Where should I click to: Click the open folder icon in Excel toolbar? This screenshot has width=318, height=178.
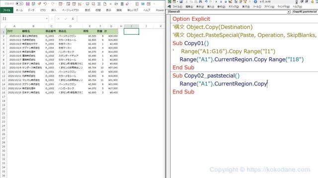[x=116, y=4]
